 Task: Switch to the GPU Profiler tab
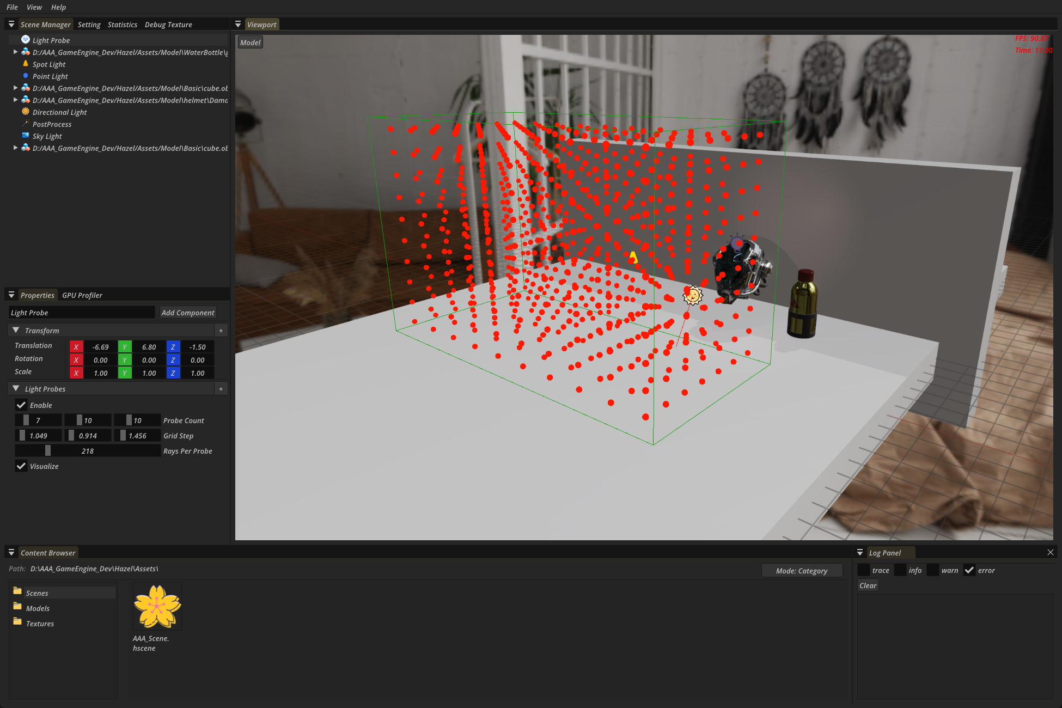coord(82,295)
